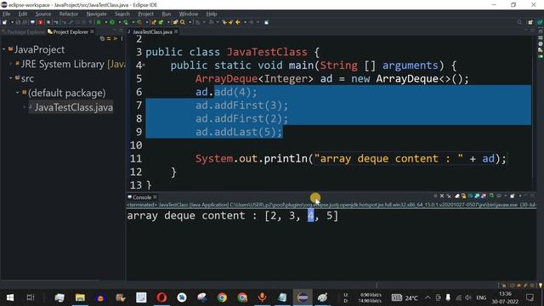
Task: Click the Debug toolbar icon
Action: (x=99, y=22)
